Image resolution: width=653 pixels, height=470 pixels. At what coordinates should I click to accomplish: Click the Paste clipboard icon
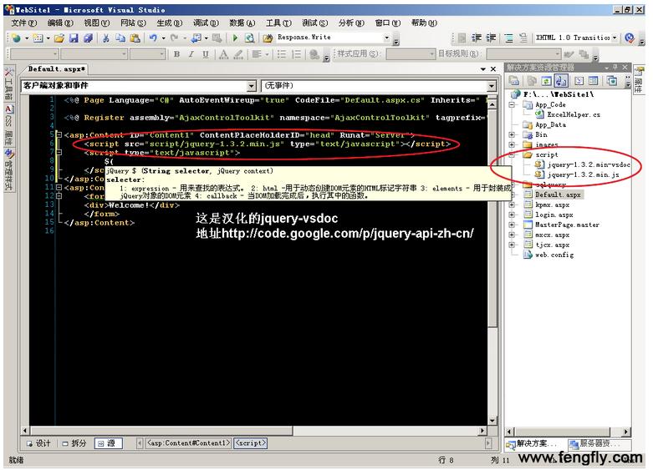point(135,38)
